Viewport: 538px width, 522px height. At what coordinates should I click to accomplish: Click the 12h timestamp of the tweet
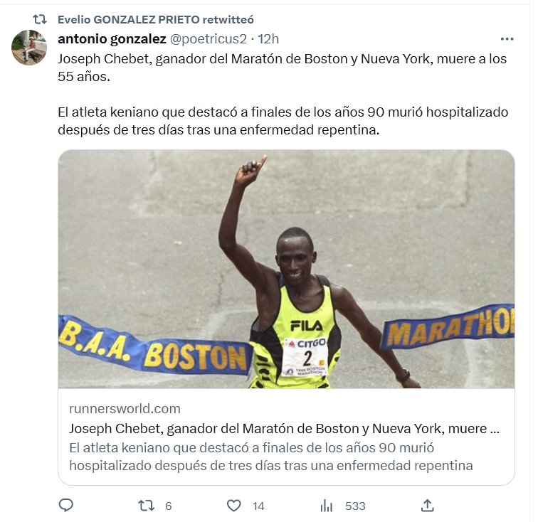pos(268,39)
